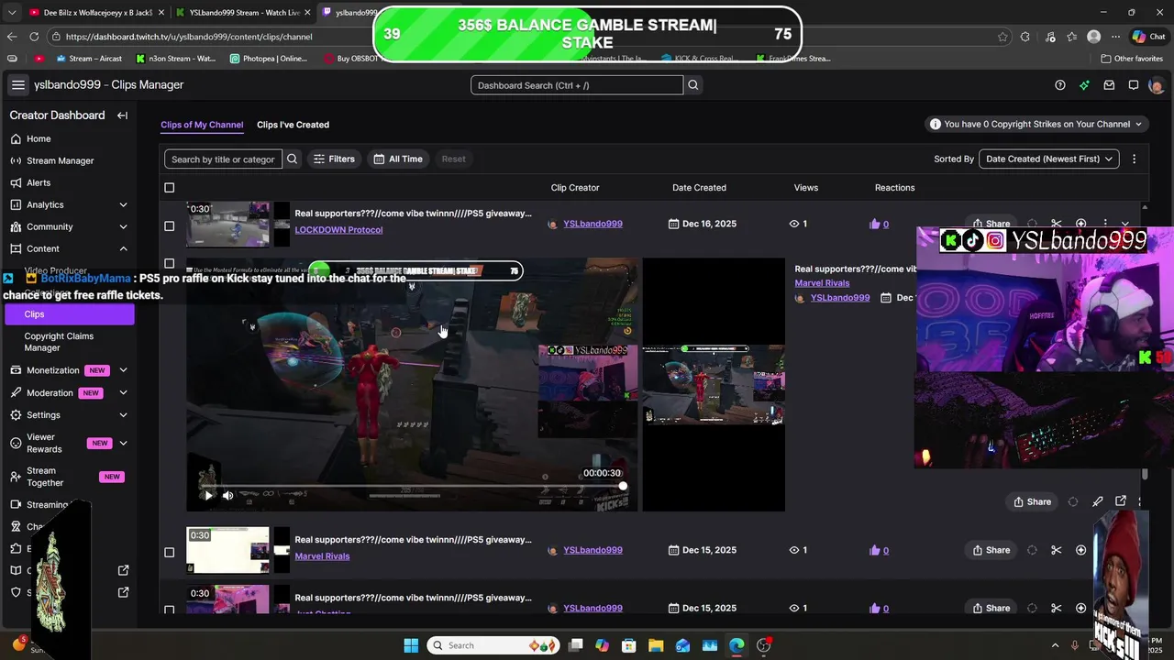Open Windows Start menu
This screenshot has width=1174, height=660.
tap(411, 645)
